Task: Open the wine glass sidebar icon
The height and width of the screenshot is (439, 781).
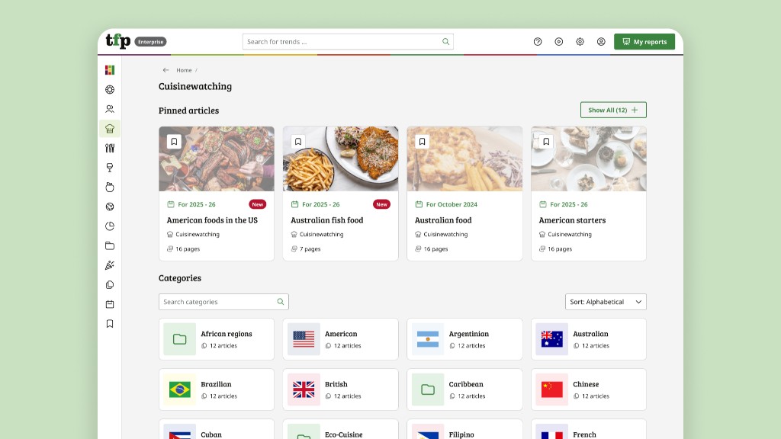Action: [x=110, y=168]
